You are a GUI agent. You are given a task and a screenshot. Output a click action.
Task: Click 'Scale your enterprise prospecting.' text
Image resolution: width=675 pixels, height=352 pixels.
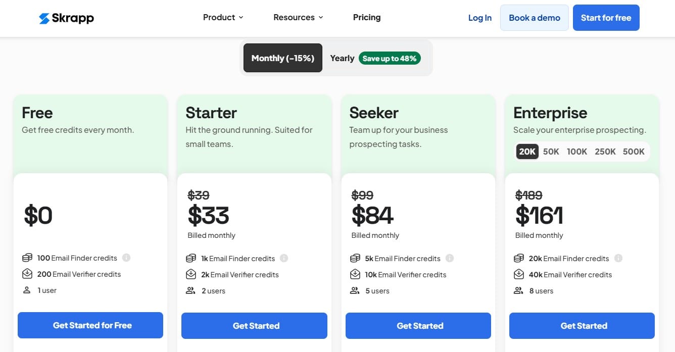[x=580, y=130]
